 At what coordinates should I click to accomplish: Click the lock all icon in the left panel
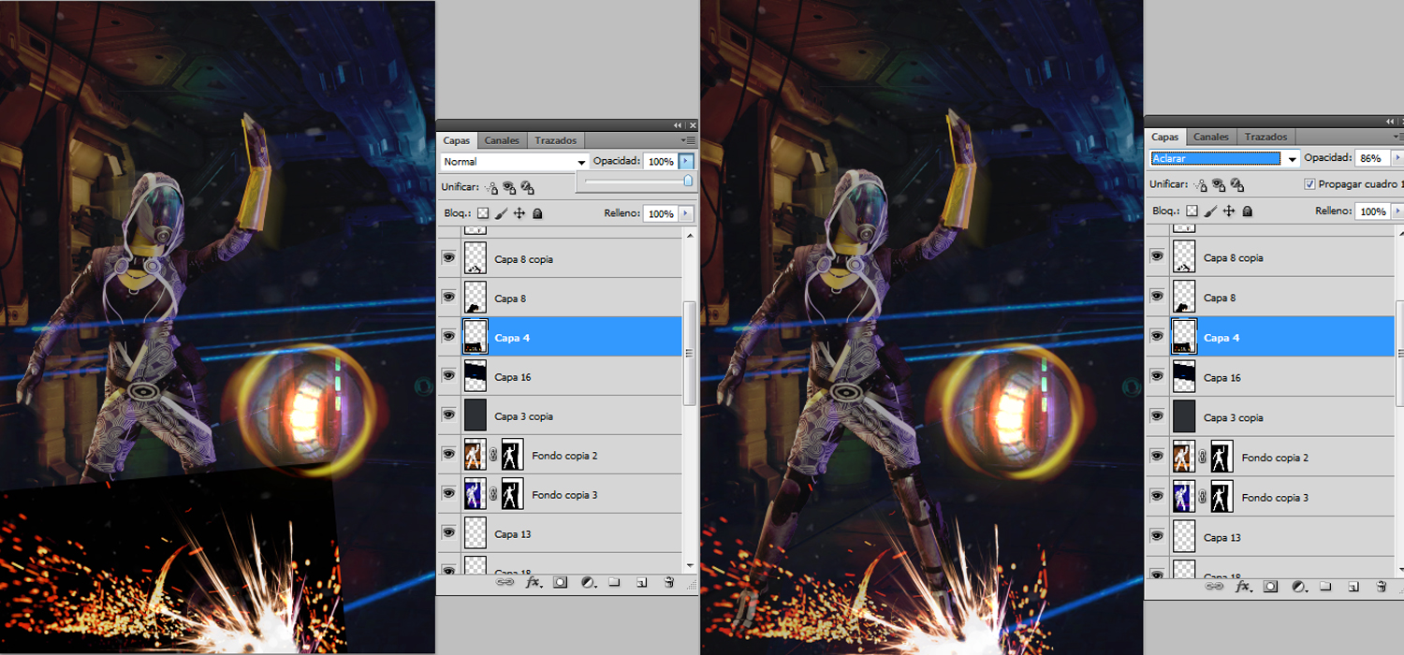pos(537,213)
